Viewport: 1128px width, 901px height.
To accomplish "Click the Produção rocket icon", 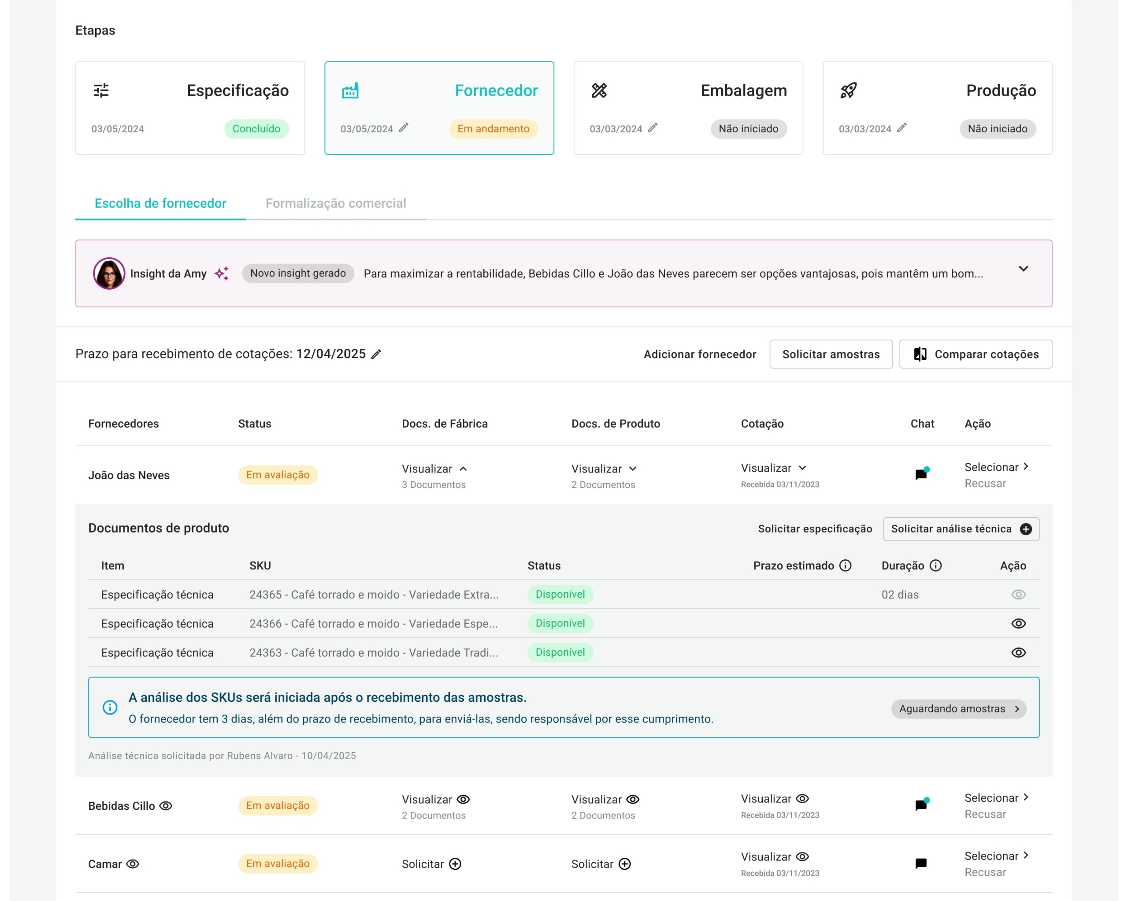I will coord(848,90).
